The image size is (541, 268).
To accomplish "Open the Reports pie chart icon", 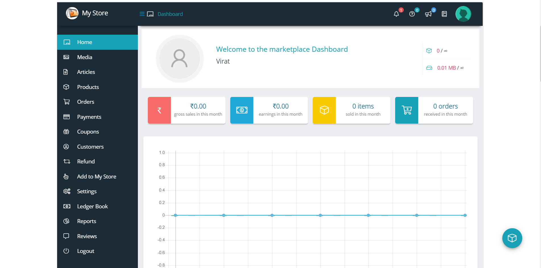I will pyautogui.click(x=66, y=221).
